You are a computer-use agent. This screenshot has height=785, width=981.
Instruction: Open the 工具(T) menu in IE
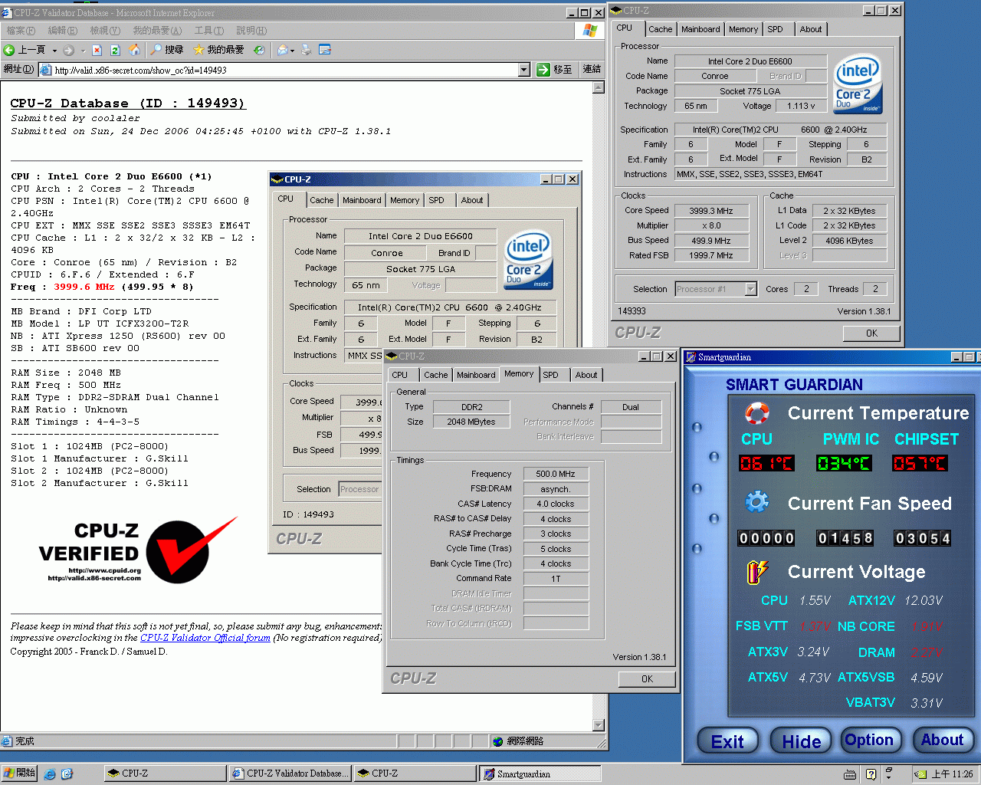point(209,31)
